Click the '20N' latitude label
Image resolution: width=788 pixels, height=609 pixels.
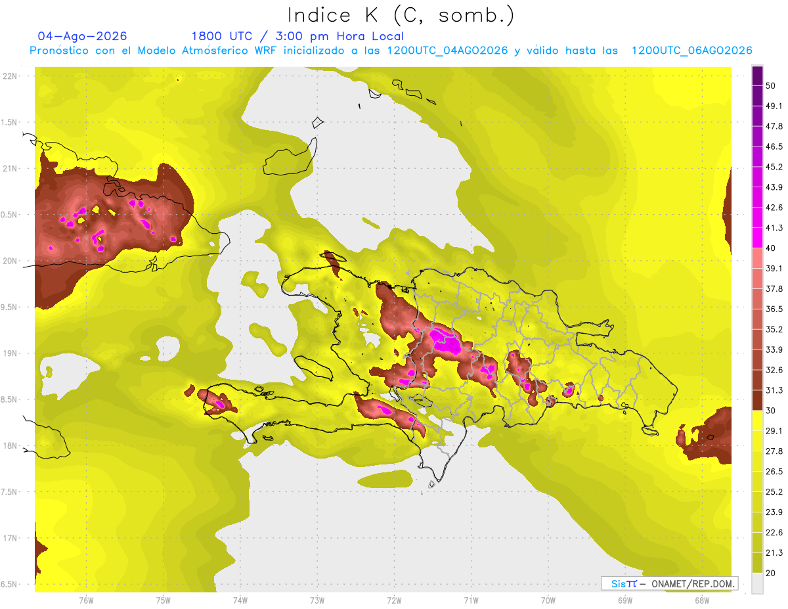pyautogui.click(x=10, y=261)
